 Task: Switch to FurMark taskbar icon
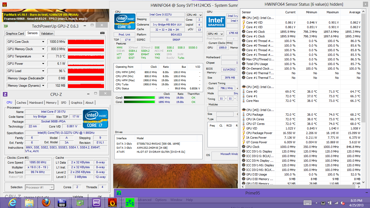(113, 202)
